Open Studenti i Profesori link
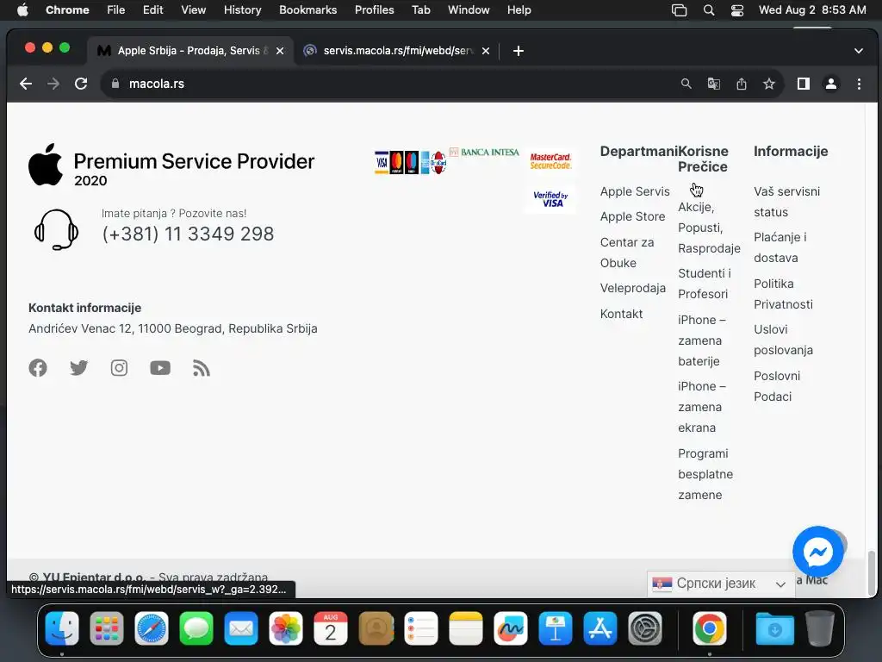Screen dimensions: 882x662 pos(705,284)
